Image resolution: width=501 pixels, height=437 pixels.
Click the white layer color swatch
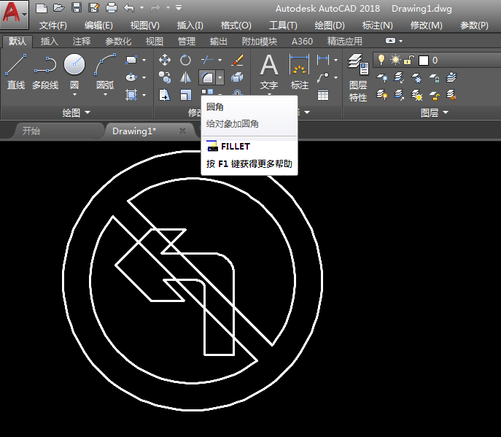pyautogui.click(x=423, y=60)
